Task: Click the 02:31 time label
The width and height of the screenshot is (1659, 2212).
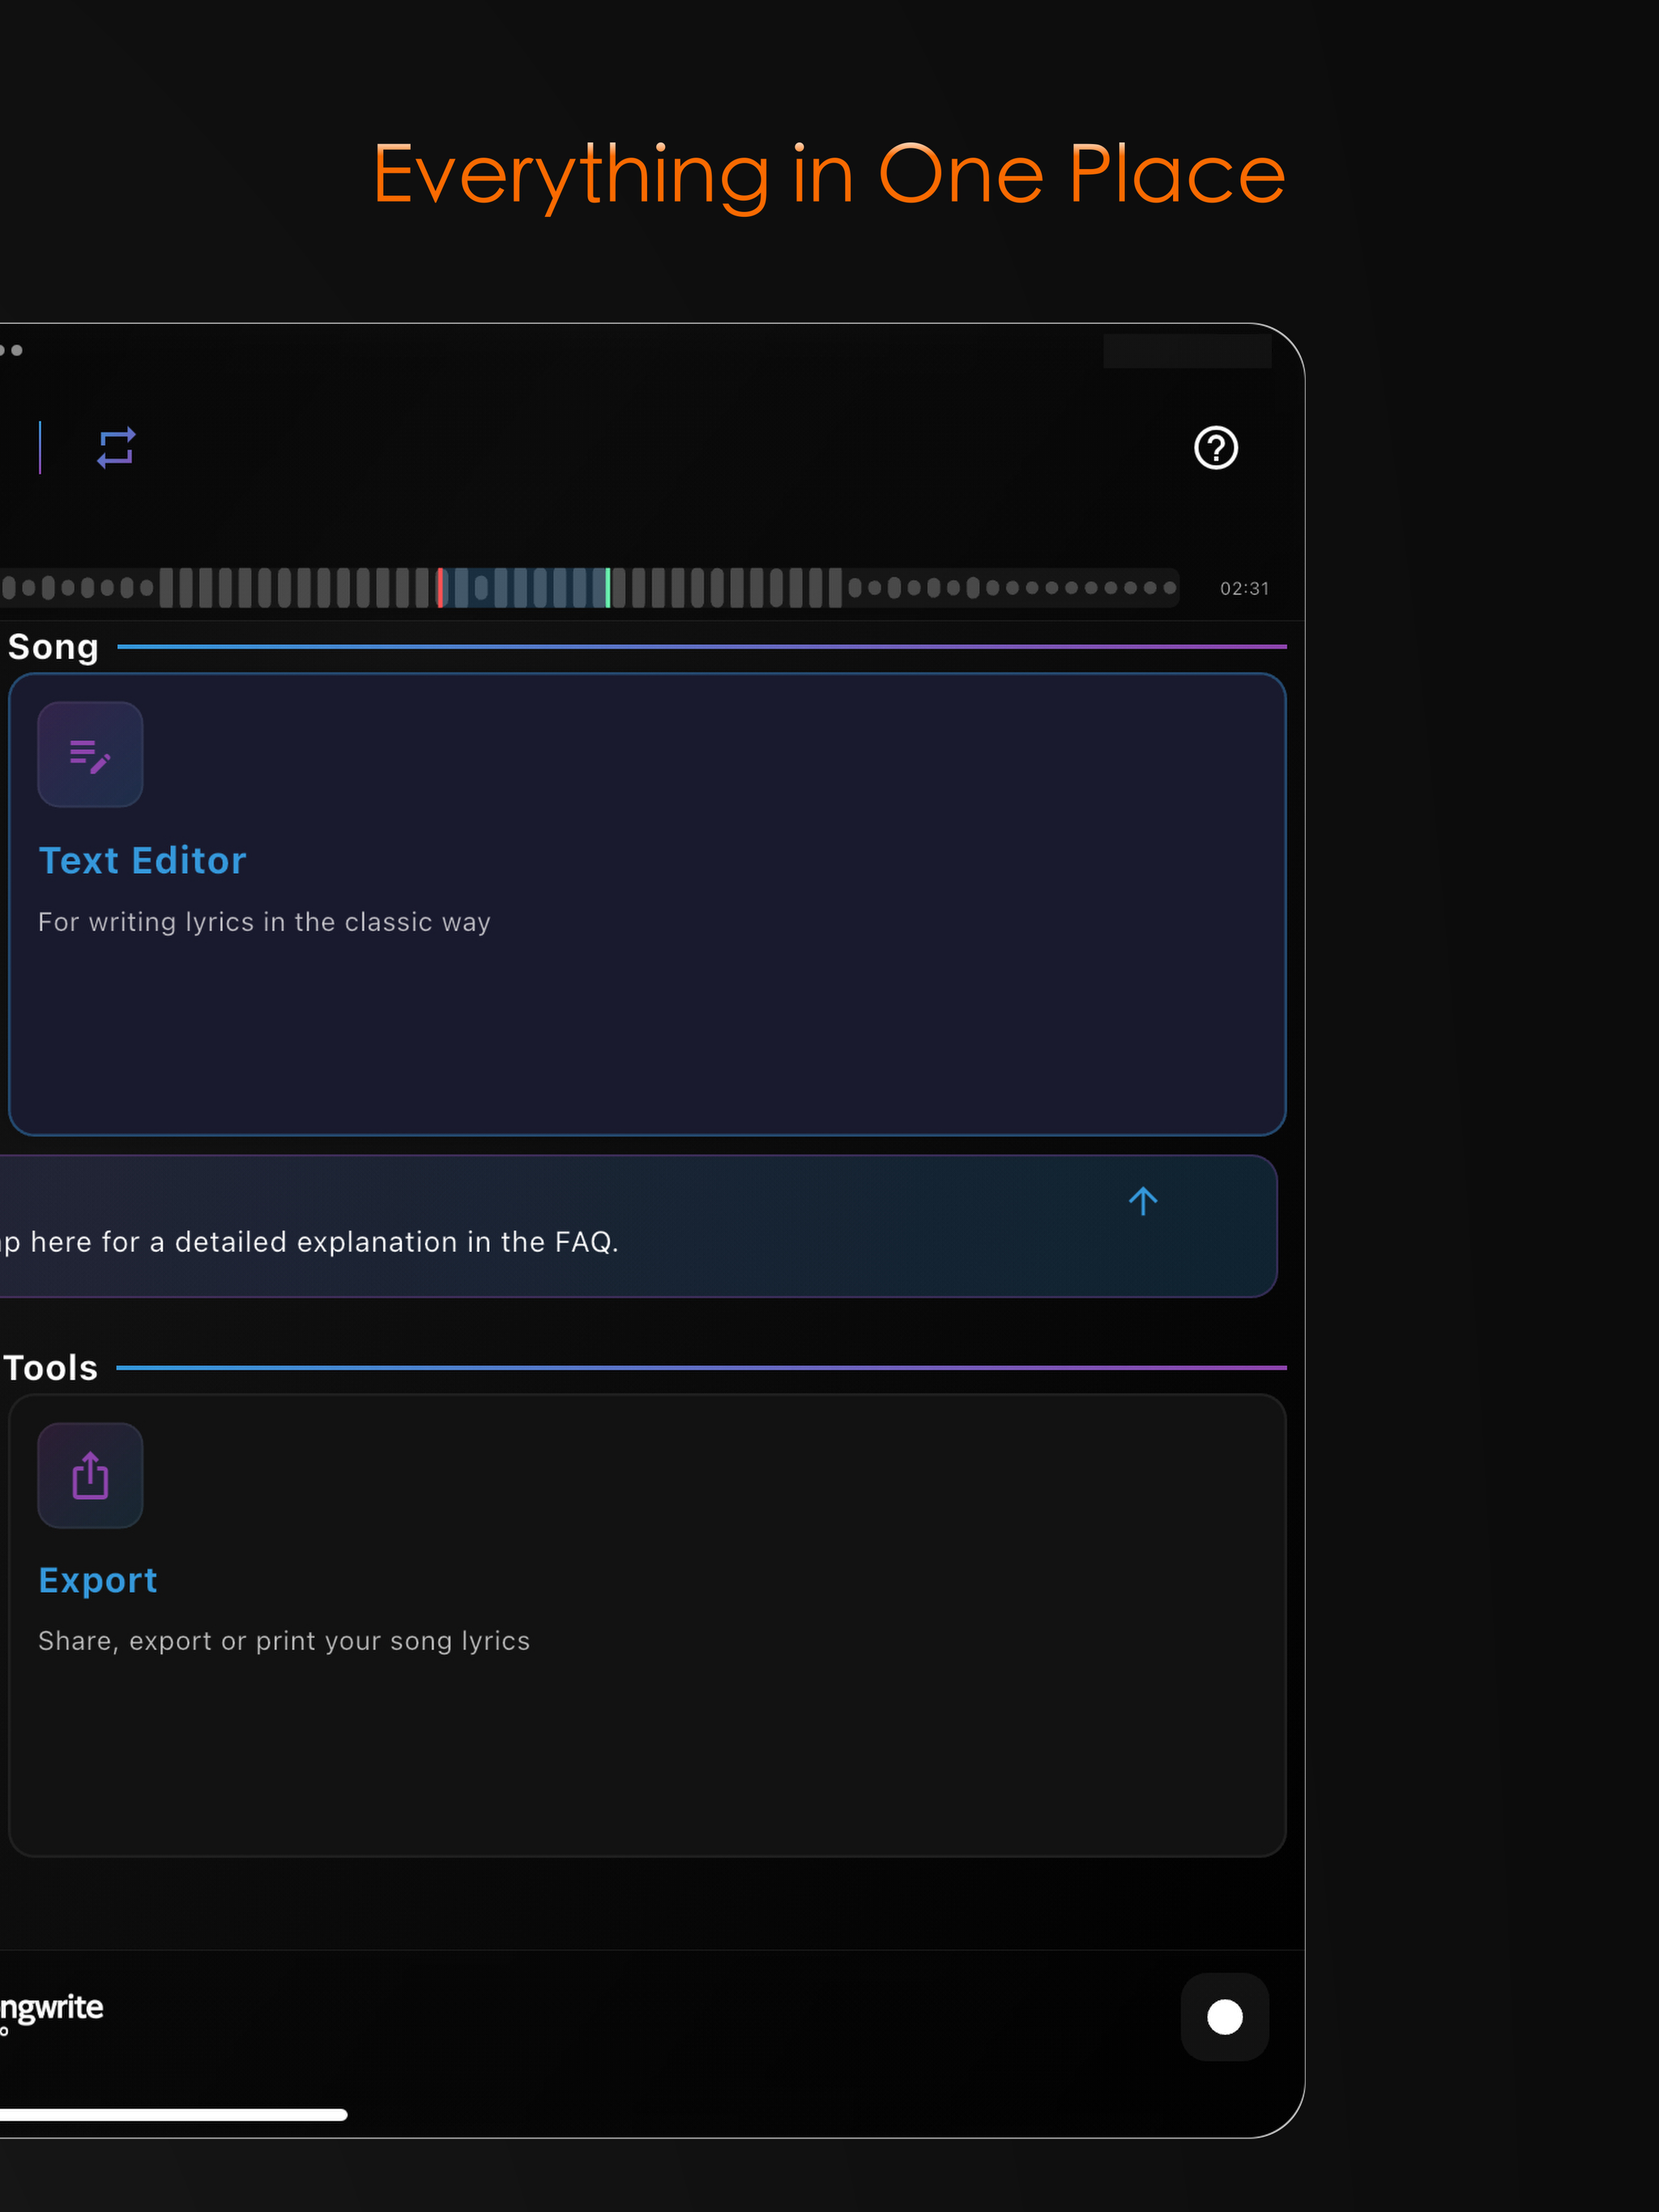Action: point(1243,589)
